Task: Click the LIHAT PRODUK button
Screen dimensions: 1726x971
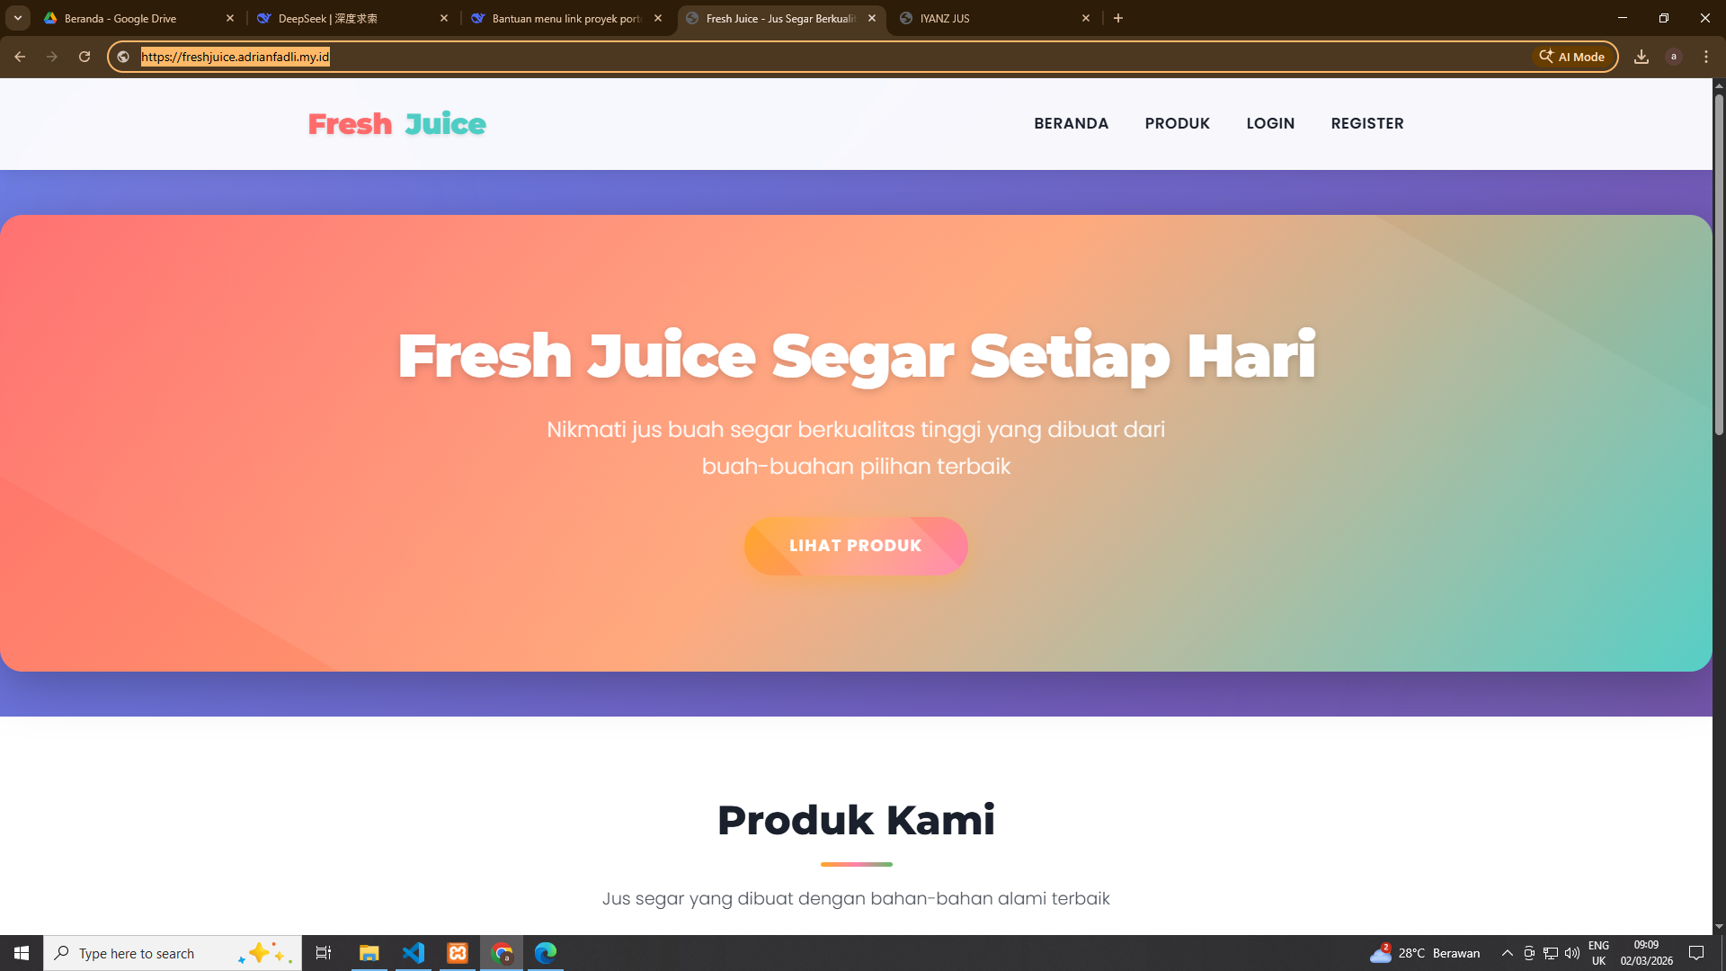Action: [856, 546]
